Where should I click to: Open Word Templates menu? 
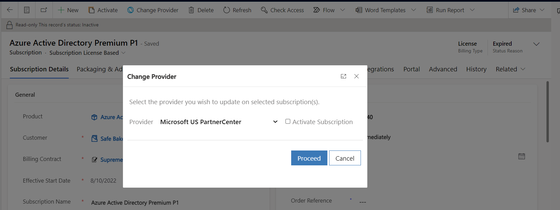tap(381, 10)
